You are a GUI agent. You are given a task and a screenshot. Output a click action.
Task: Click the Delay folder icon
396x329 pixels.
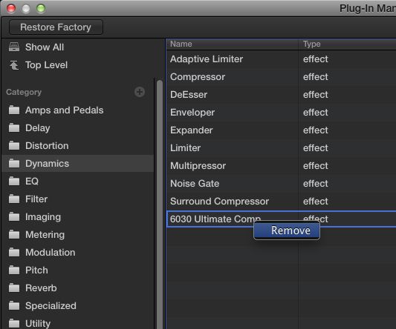(14, 128)
